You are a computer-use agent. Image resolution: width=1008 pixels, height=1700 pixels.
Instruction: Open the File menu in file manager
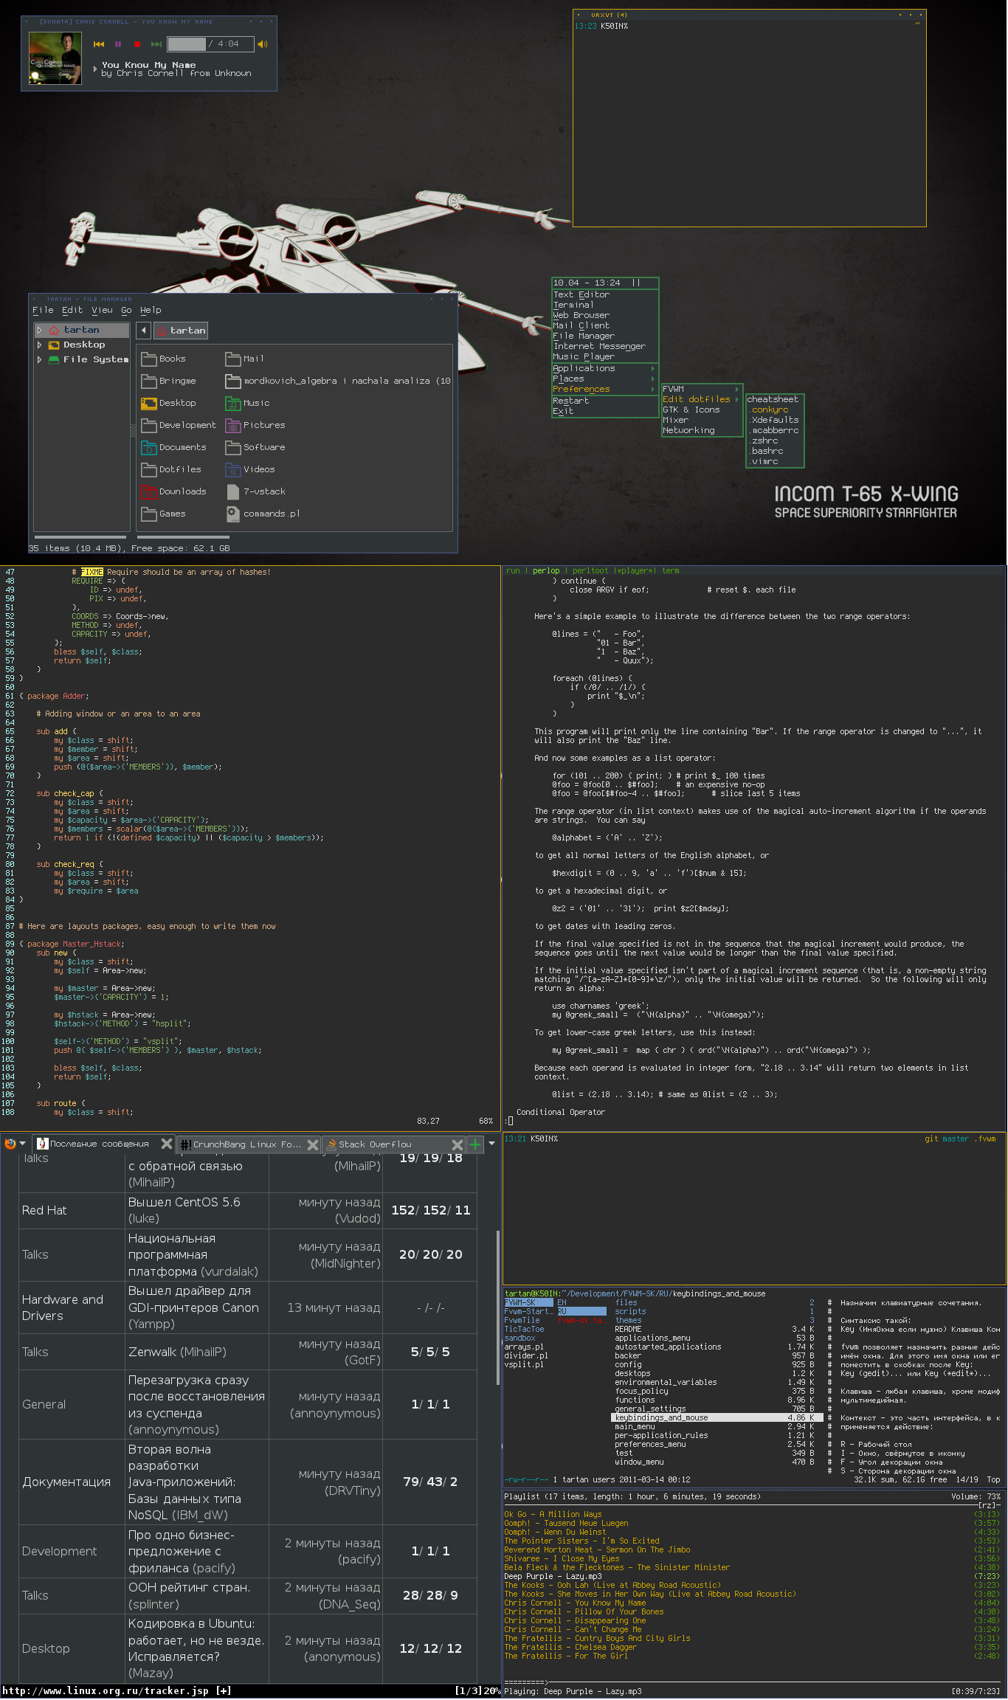coord(43,311)
